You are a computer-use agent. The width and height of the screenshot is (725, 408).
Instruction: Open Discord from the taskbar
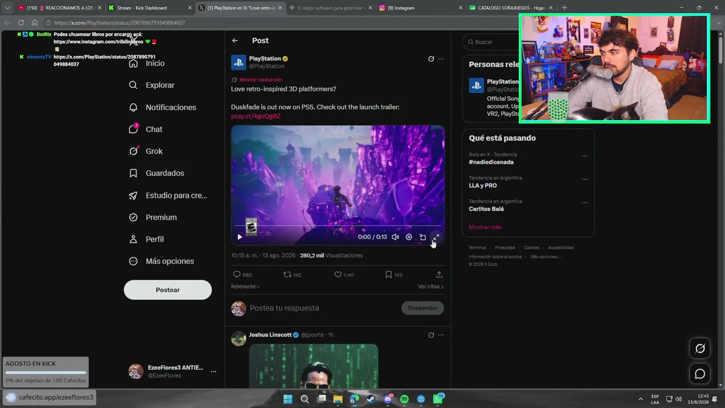point(388,399)
